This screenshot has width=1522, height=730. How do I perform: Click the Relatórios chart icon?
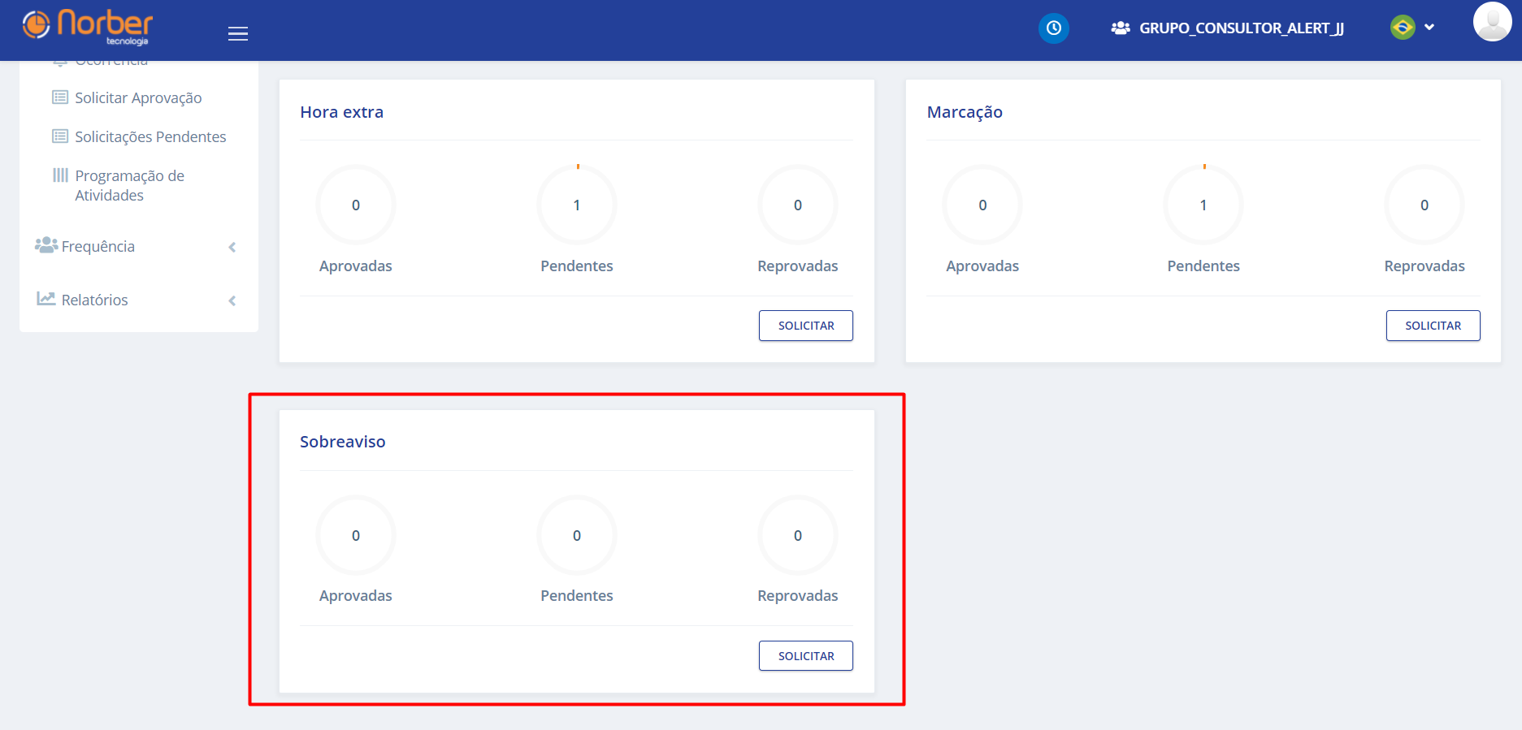[46, 299]
